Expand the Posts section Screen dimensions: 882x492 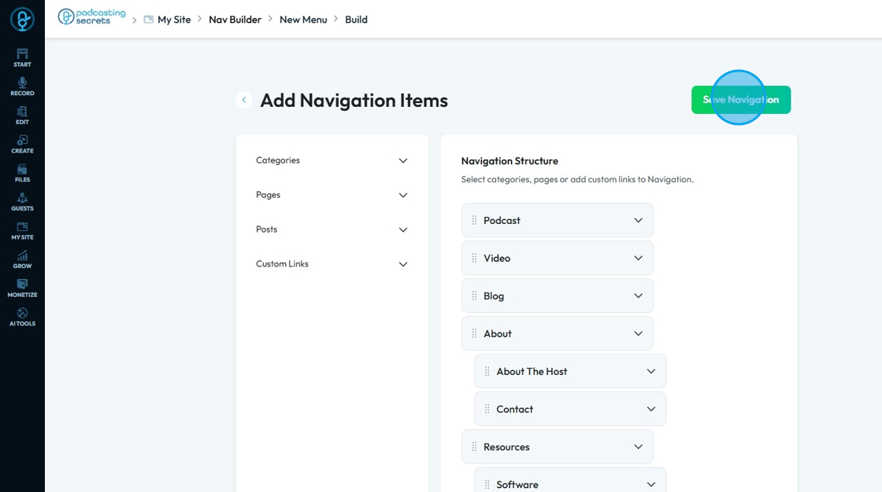[x=403, y=229]
